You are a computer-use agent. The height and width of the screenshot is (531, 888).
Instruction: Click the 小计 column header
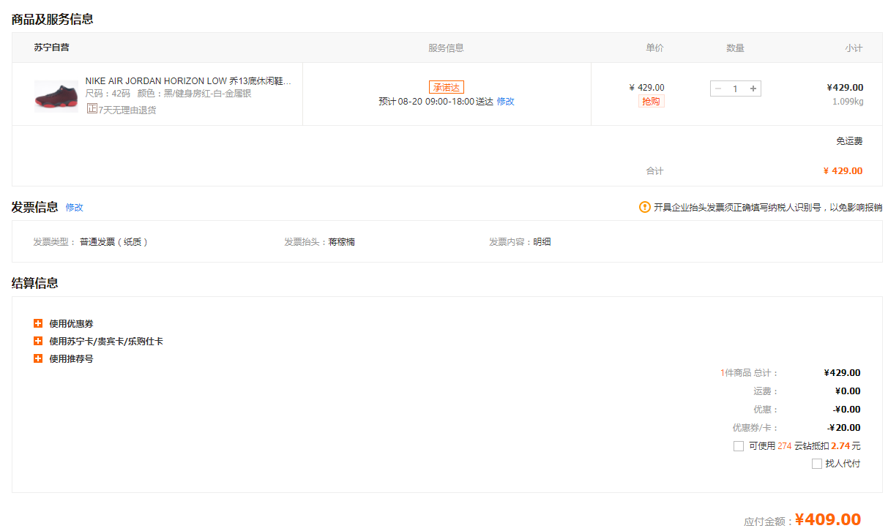(854, 48)
